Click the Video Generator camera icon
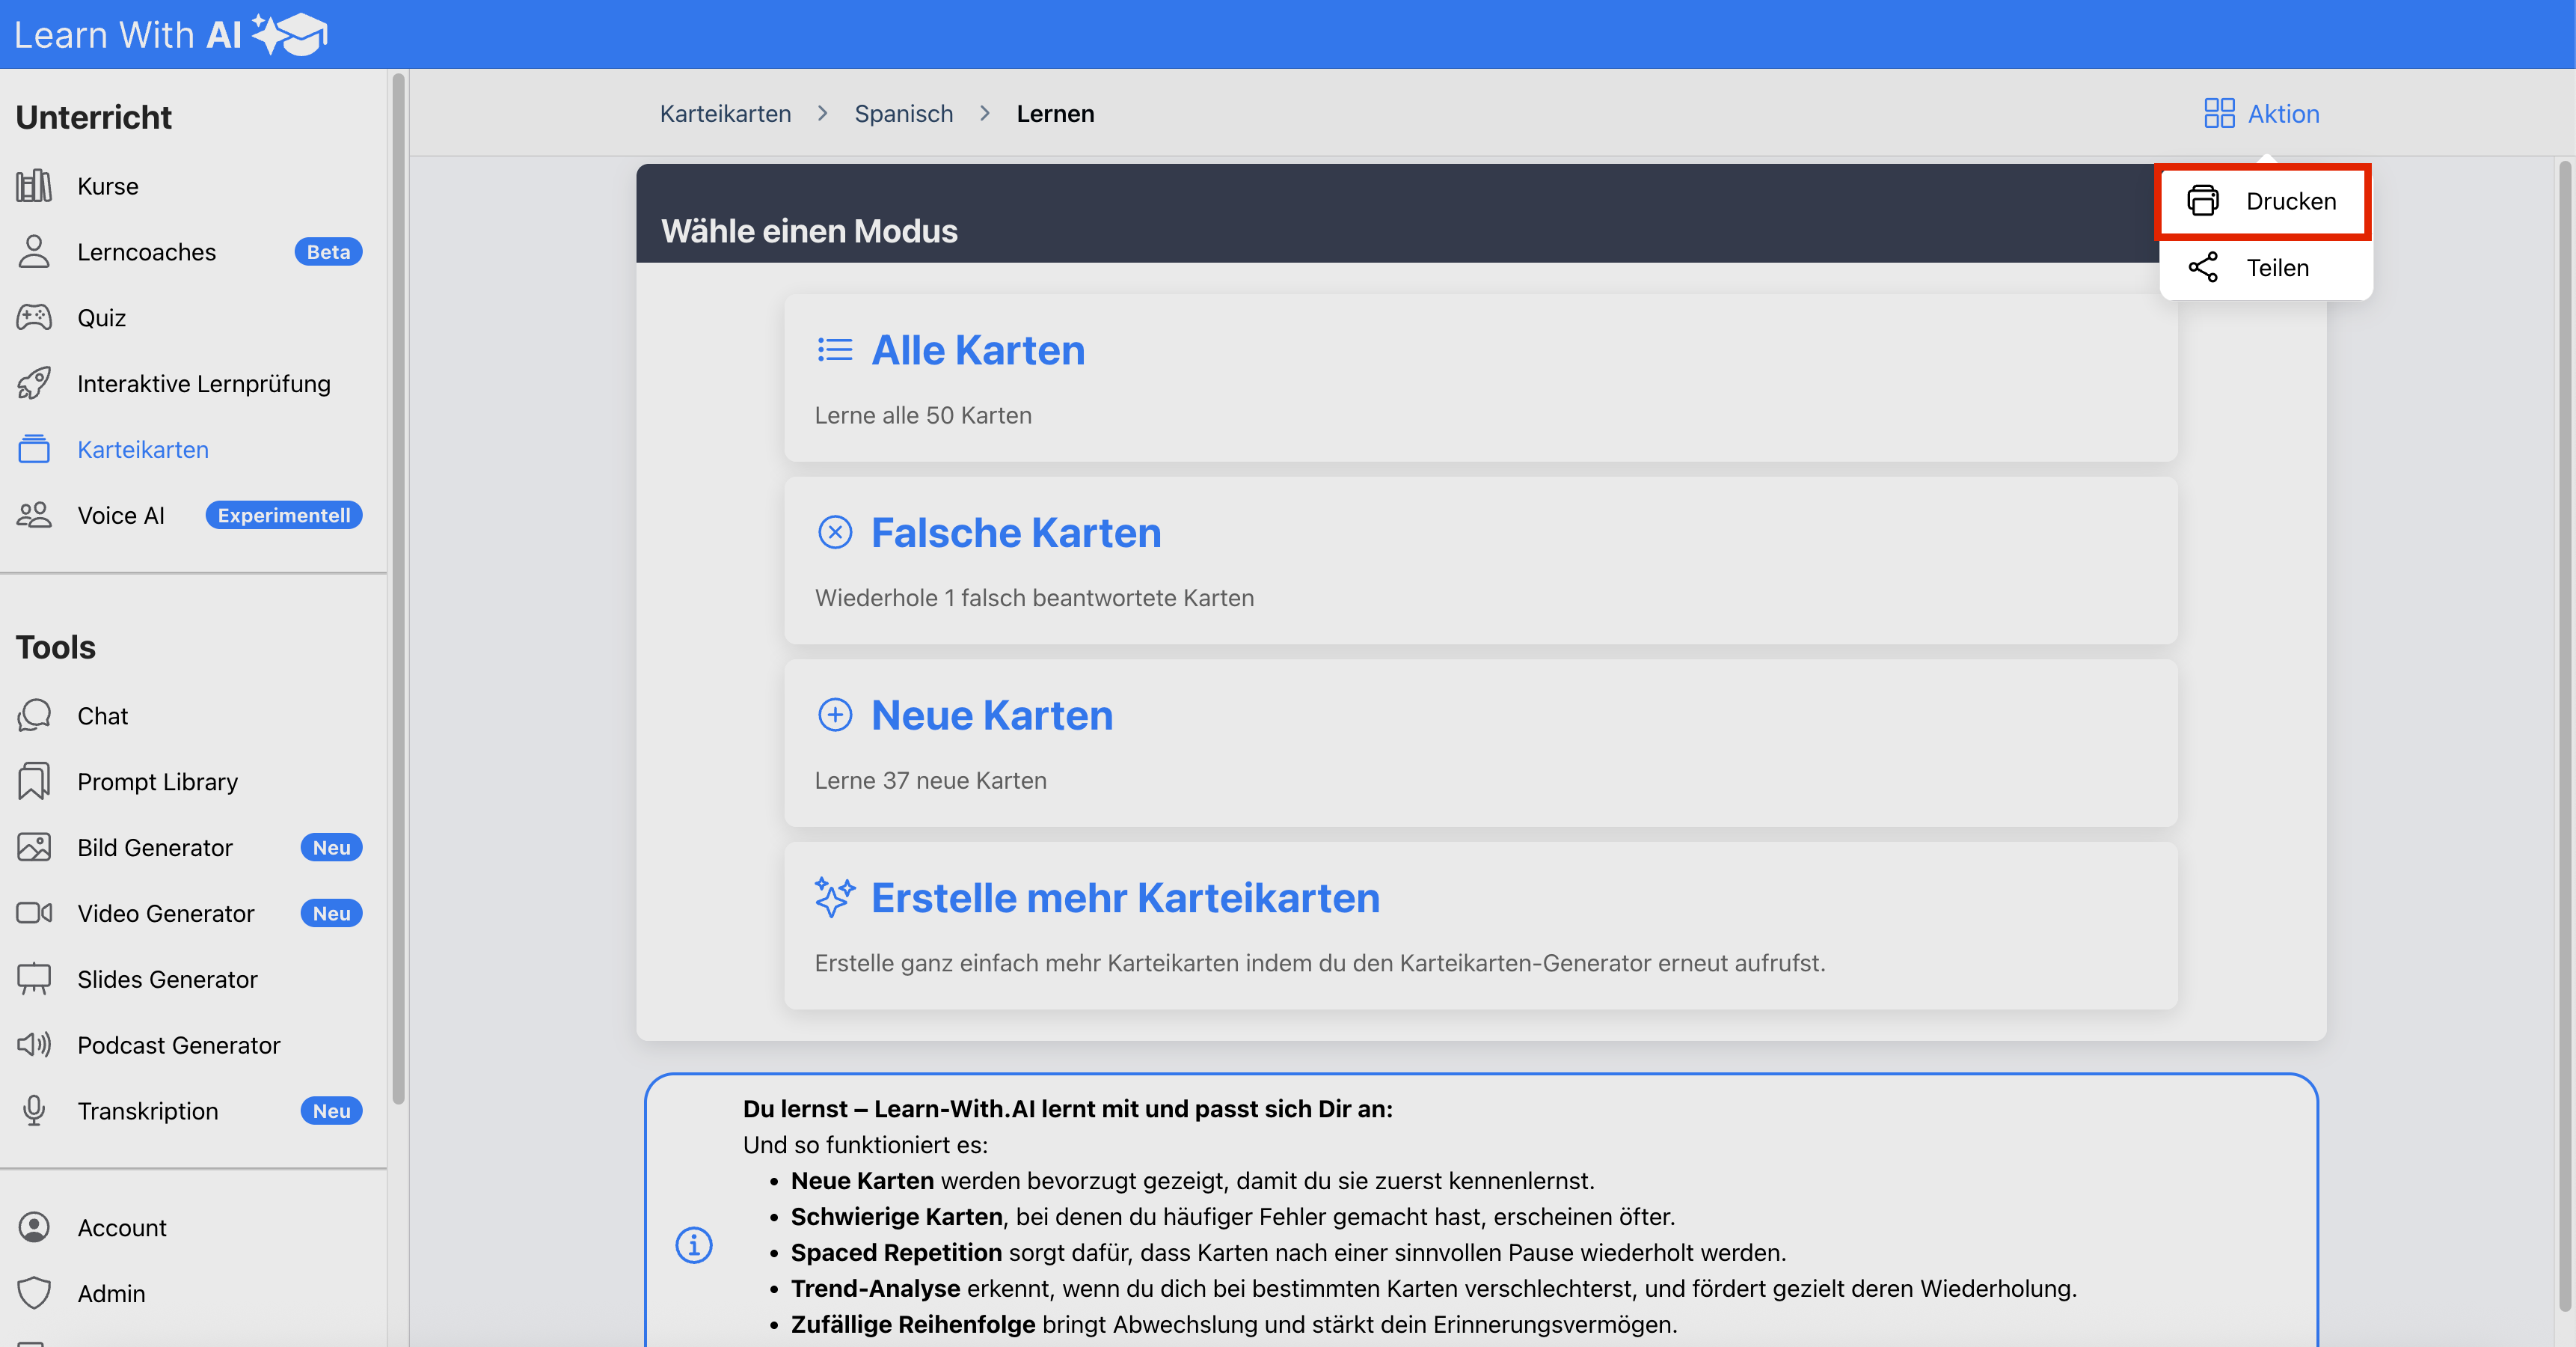The height and width of the screenshot is (1347, 2576). (x=34, y=913)
